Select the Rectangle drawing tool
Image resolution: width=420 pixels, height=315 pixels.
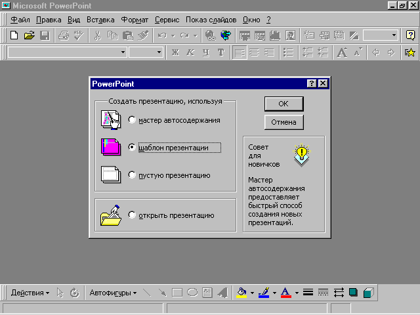click(x=177, y=293)
